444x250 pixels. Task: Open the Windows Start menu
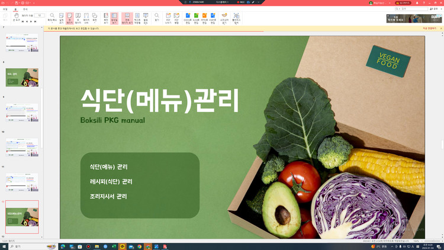coord(4,246)
